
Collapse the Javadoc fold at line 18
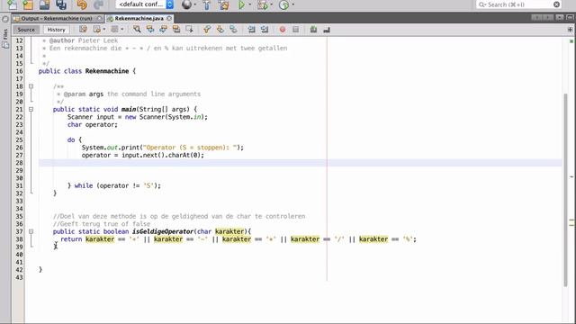tap(31, 86)
